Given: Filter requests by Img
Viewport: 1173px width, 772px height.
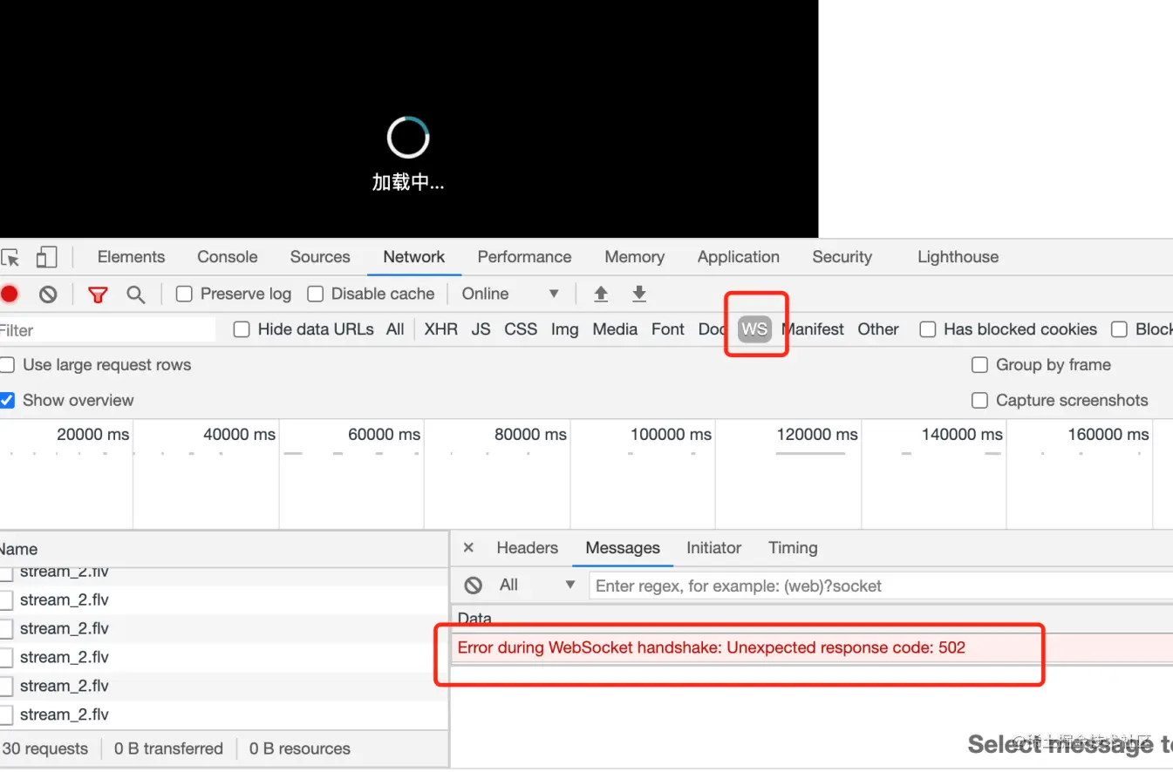Looking at the screenshot, I should point(564,329).
